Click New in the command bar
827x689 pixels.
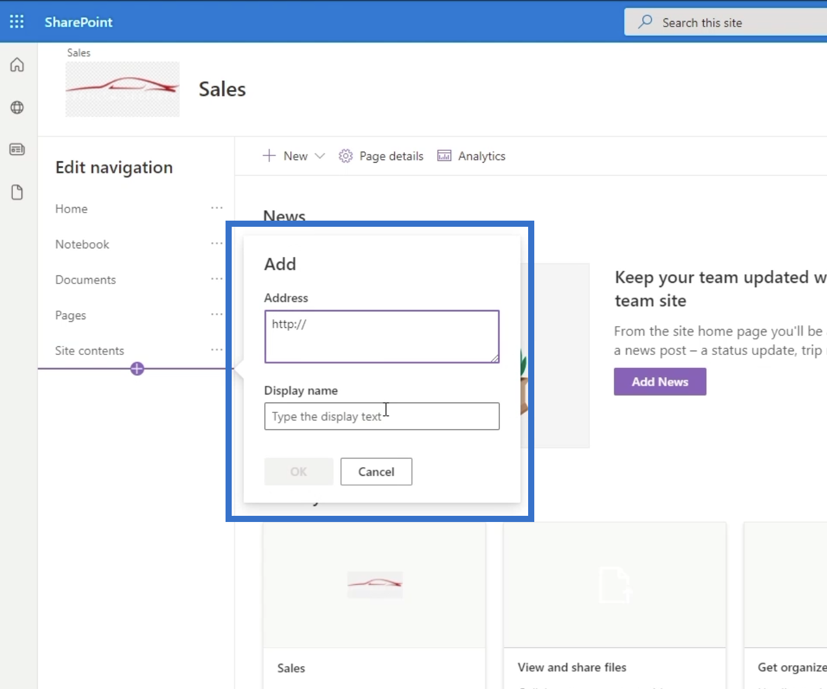pyautogui.click(x=296, y=157)
